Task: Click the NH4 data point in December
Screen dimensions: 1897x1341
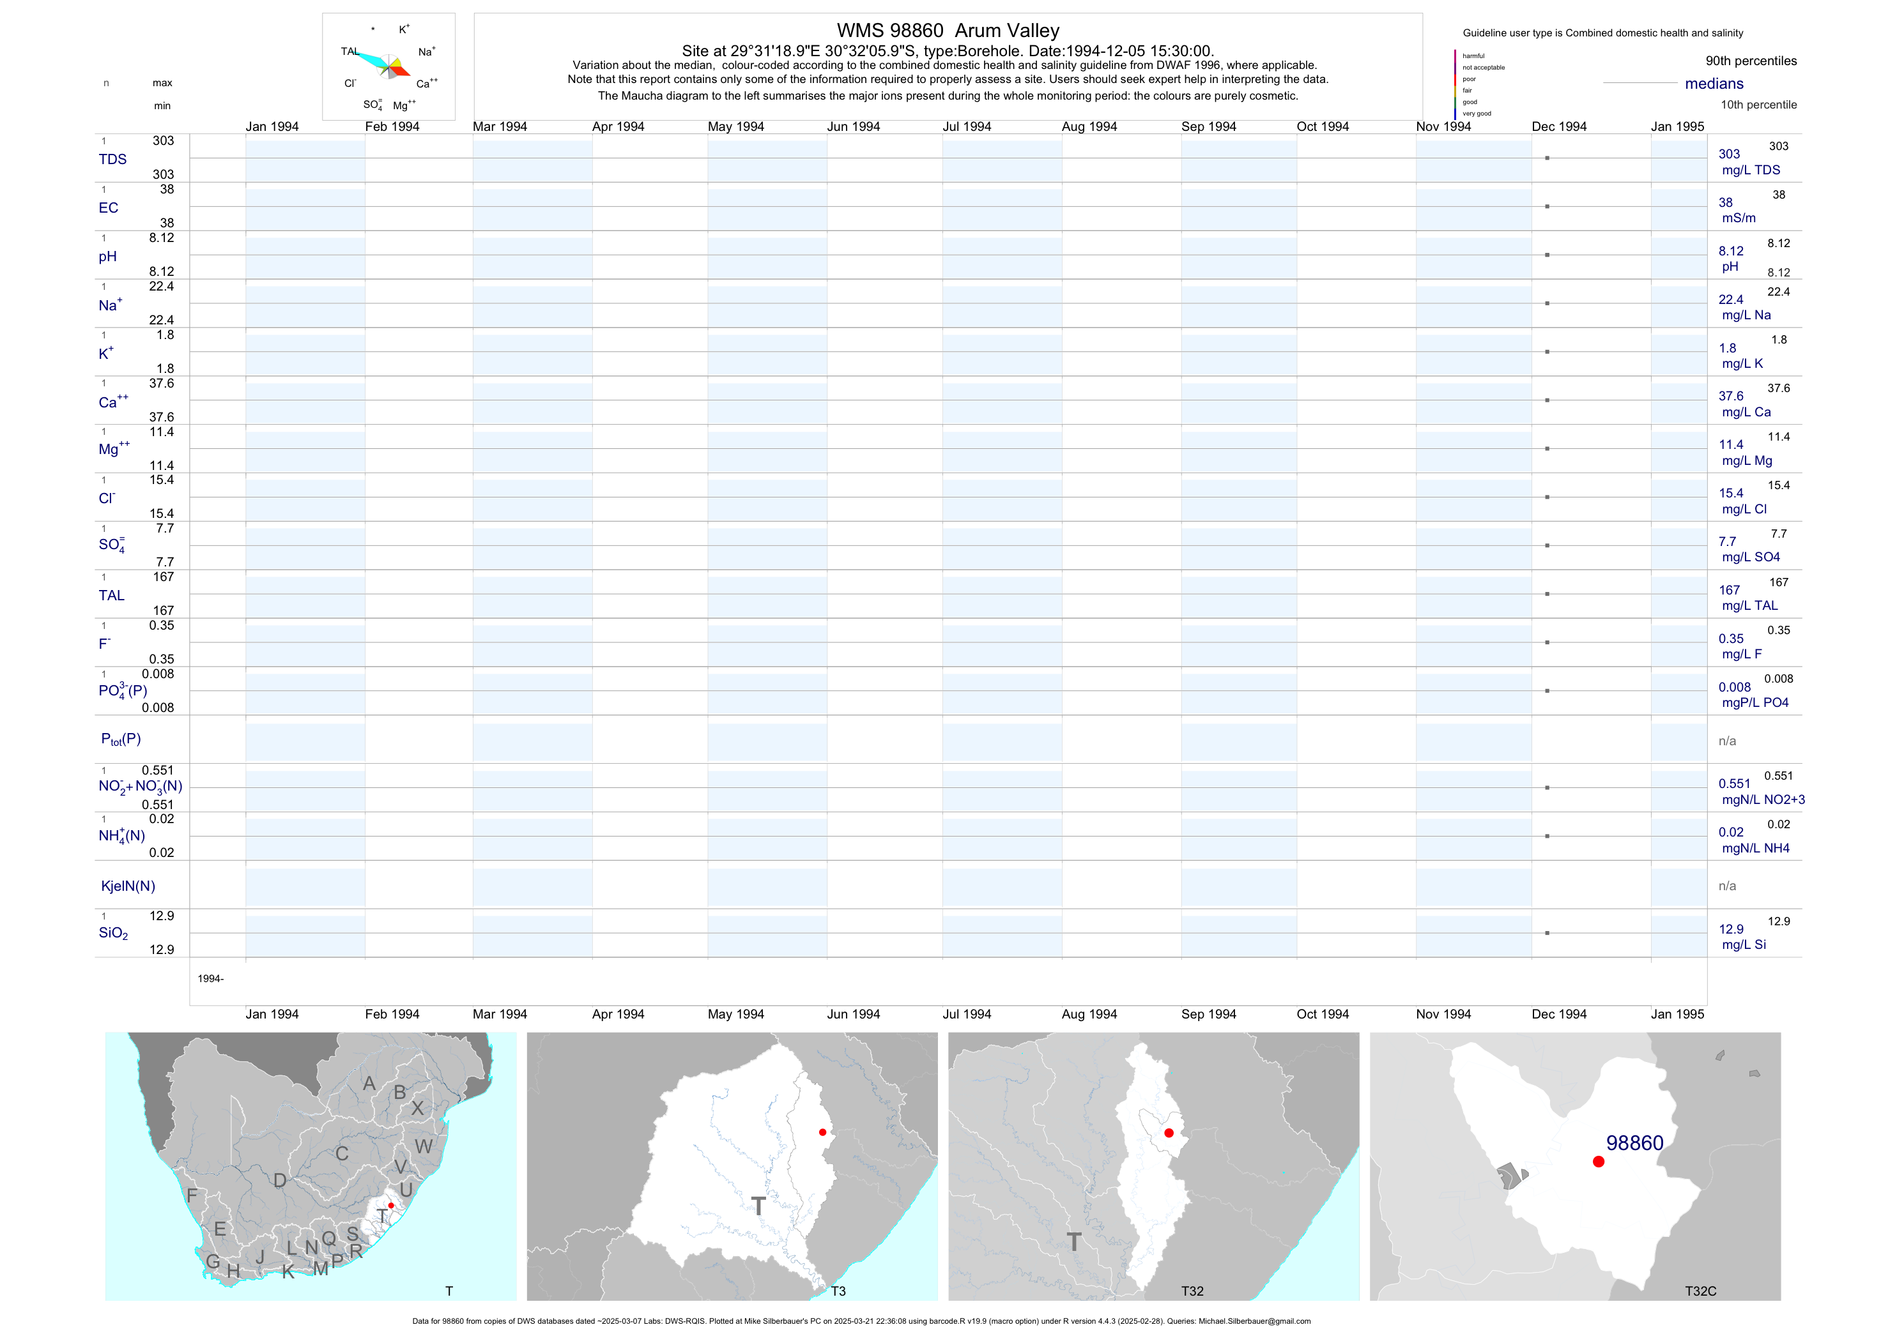Action: click(x=1547, y=837)
